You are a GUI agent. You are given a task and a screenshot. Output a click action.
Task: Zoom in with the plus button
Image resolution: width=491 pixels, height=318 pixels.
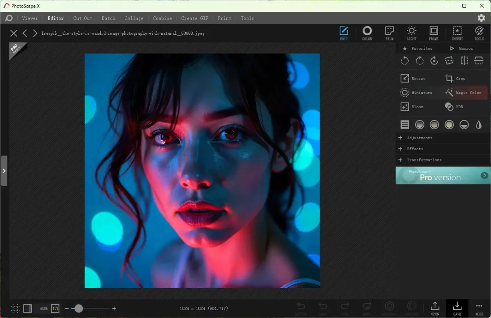pos(114,309)
